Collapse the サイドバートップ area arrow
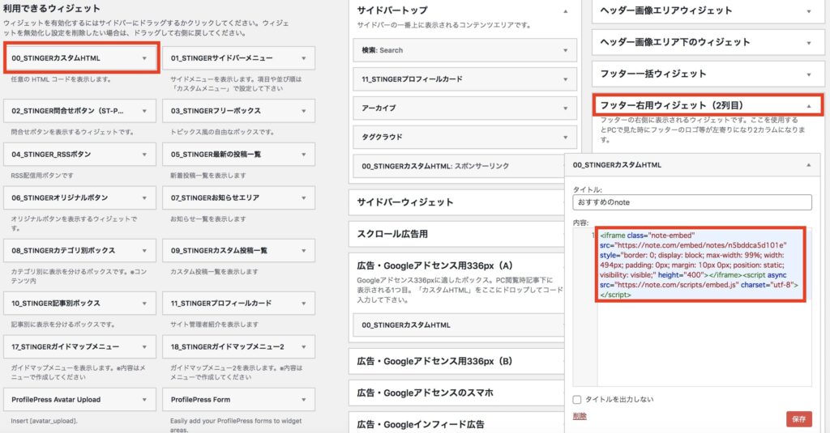 [x=565, y=11]
